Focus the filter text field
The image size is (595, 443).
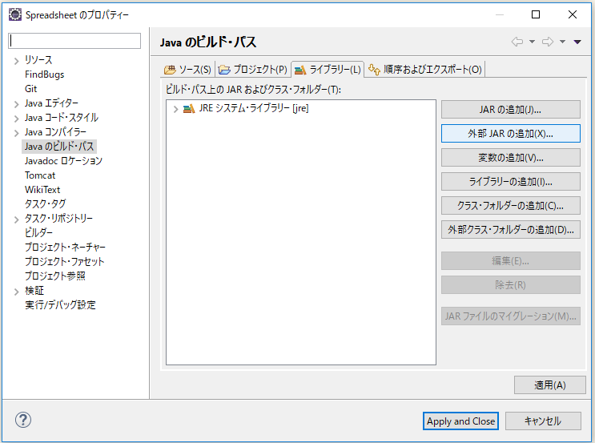[74, 41]
